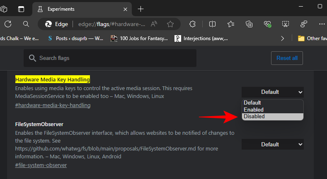Open the #hardware-media-key-handling link
This screenshot has height=179, width=327.
click(x=53, y=105)
